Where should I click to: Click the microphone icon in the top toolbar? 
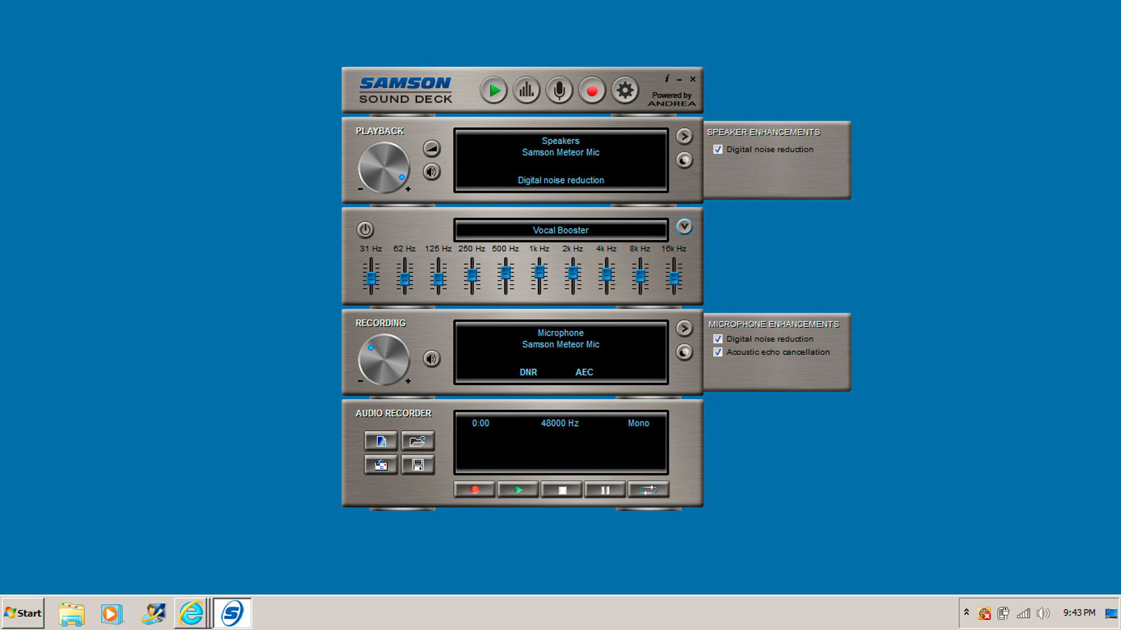pyautogui.click(x=559, y=90)
